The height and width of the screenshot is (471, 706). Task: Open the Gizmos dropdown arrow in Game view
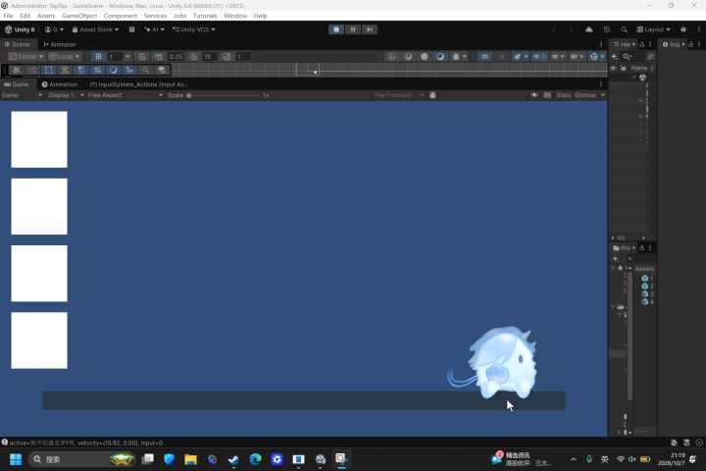coord(603,95)
